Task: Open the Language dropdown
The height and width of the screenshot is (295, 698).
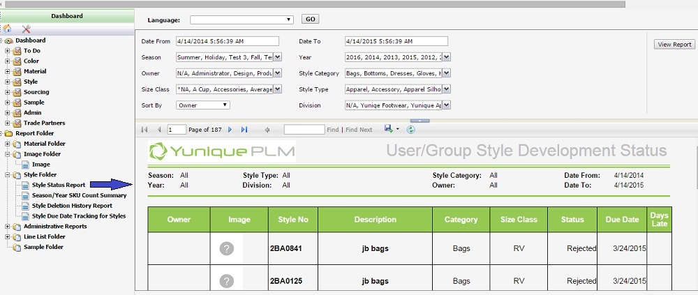Action: [x=242, y=20]
